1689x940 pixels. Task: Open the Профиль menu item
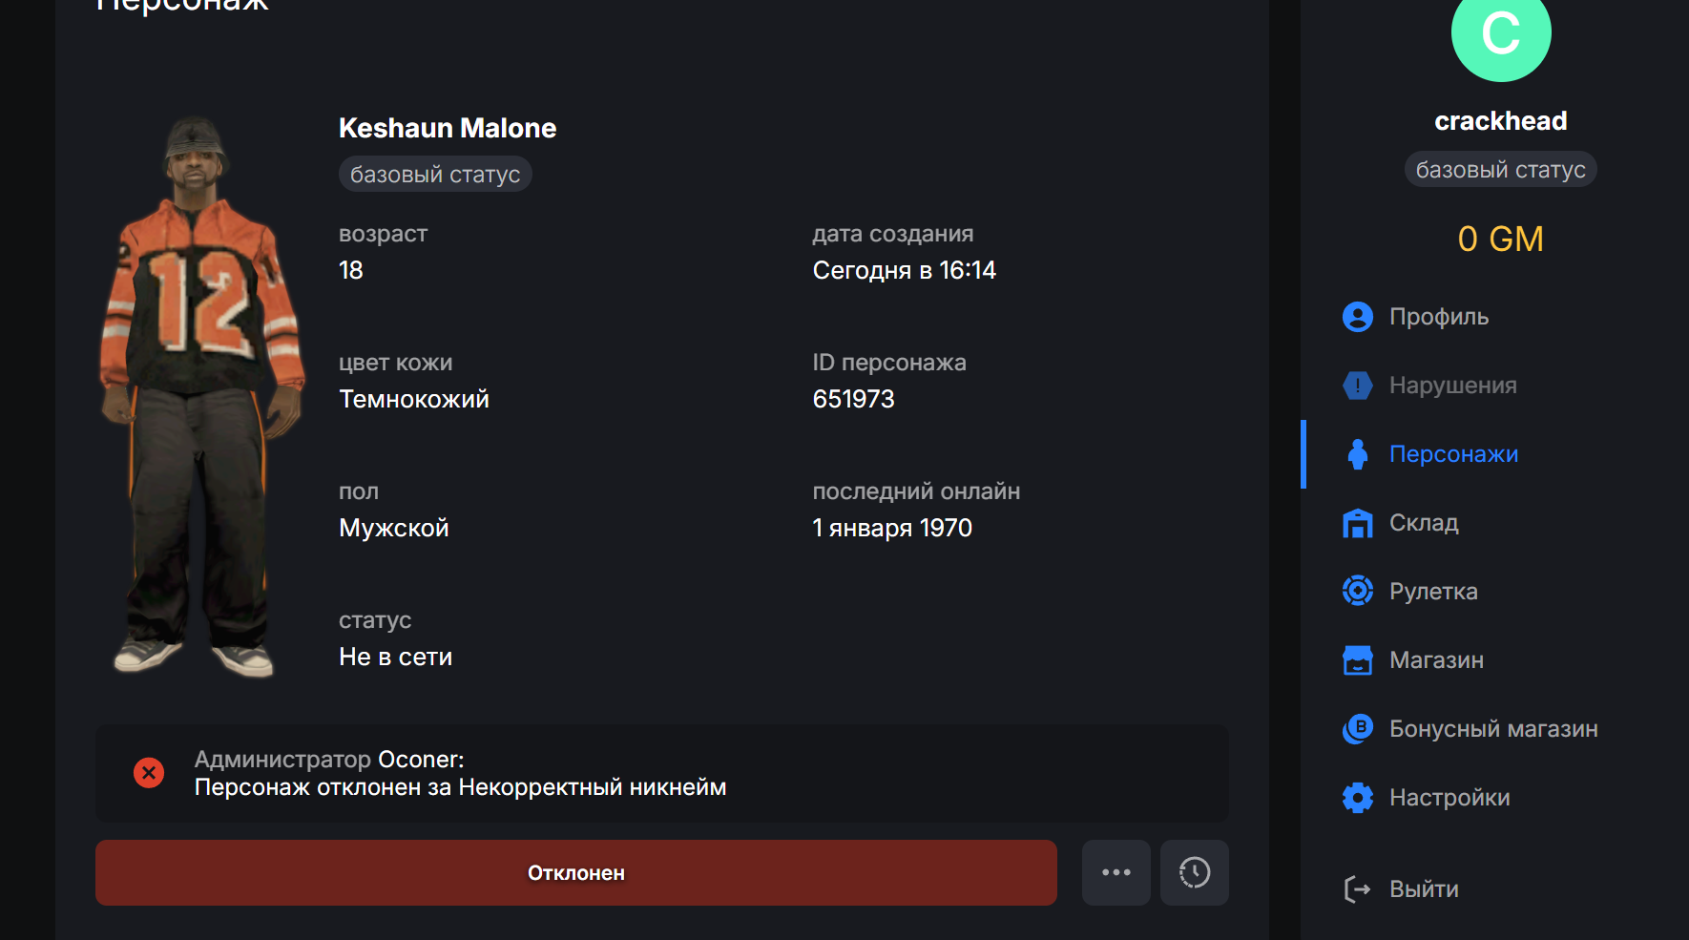[1438, 317]
